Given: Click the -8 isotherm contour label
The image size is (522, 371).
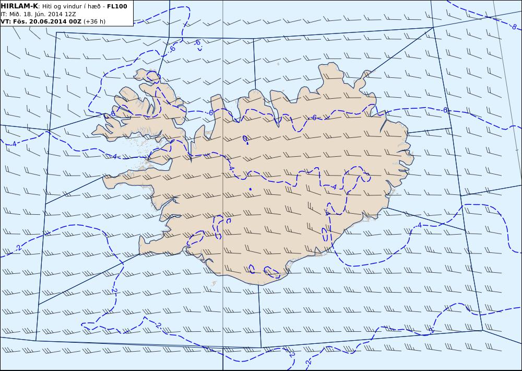Looking at the screenshot, I should (513, 27).
